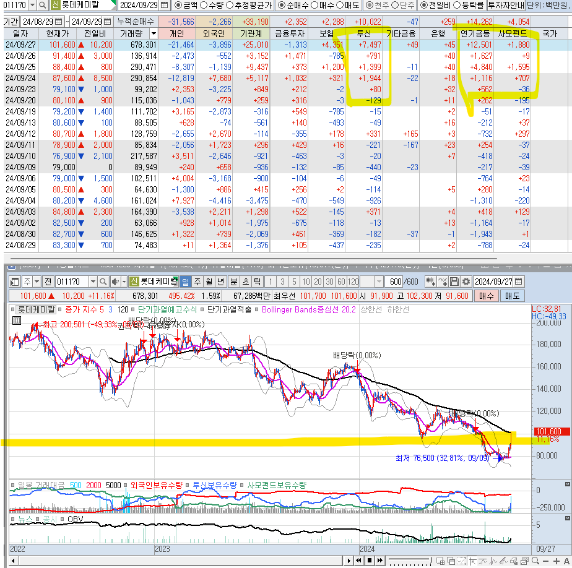Screen dimensions: 572x568
Task: Select the 매수 radio button
Action: coord(314,5)
